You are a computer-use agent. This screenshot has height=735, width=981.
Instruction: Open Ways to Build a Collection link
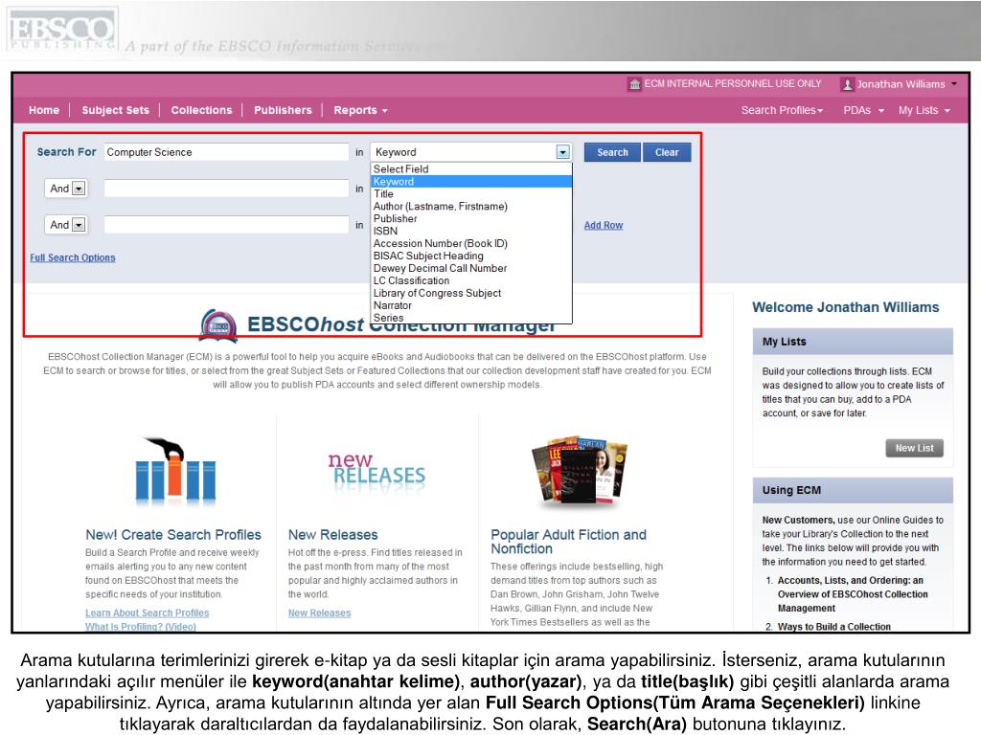[834, 626]
